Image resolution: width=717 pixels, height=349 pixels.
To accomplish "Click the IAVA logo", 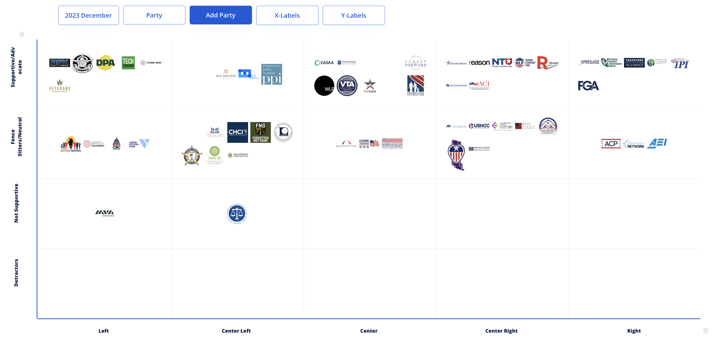I will (104, 214).
